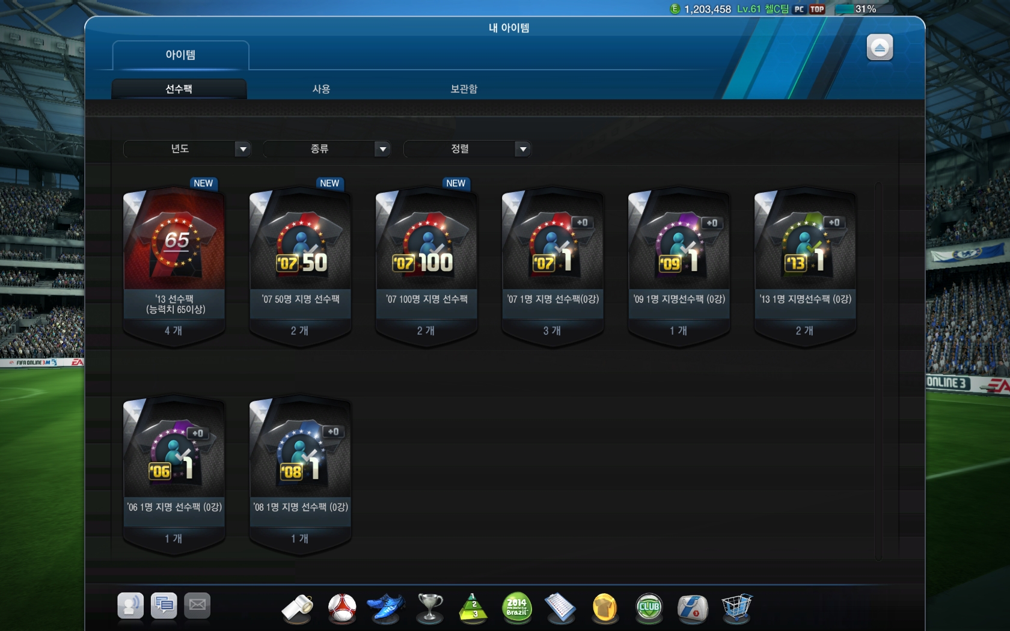Open the shopping cart store icon

[x=736, y=608]
